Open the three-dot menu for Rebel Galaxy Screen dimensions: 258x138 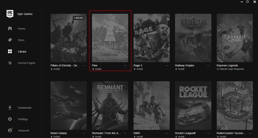tap(84, 133)
